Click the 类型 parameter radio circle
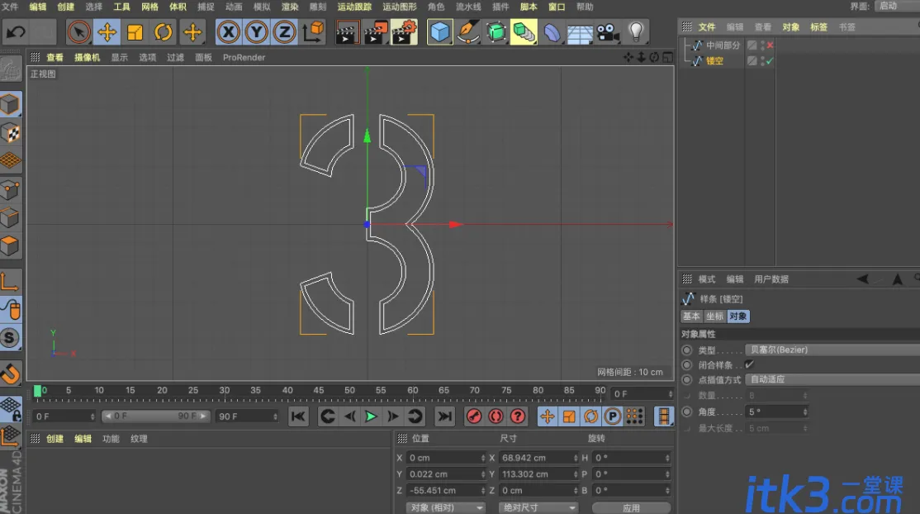This screenshot has height=514, width=920. [x=686, y=350]
